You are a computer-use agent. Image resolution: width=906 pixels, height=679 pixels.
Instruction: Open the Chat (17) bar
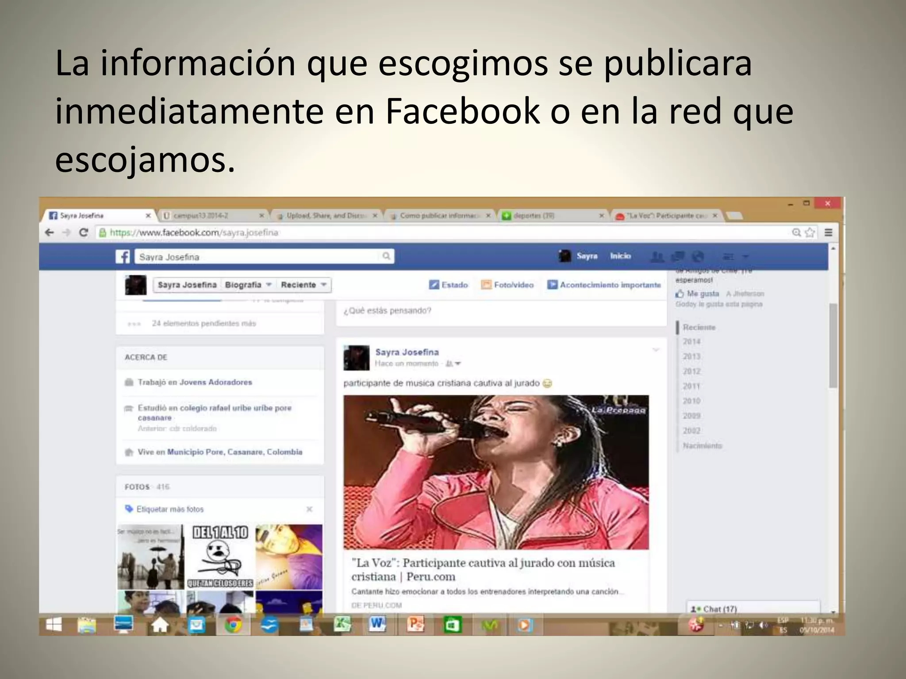click(753, 609)
